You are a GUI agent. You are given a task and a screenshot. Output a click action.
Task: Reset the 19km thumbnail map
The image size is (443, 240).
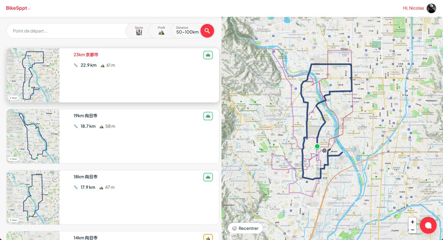(14, 159)
